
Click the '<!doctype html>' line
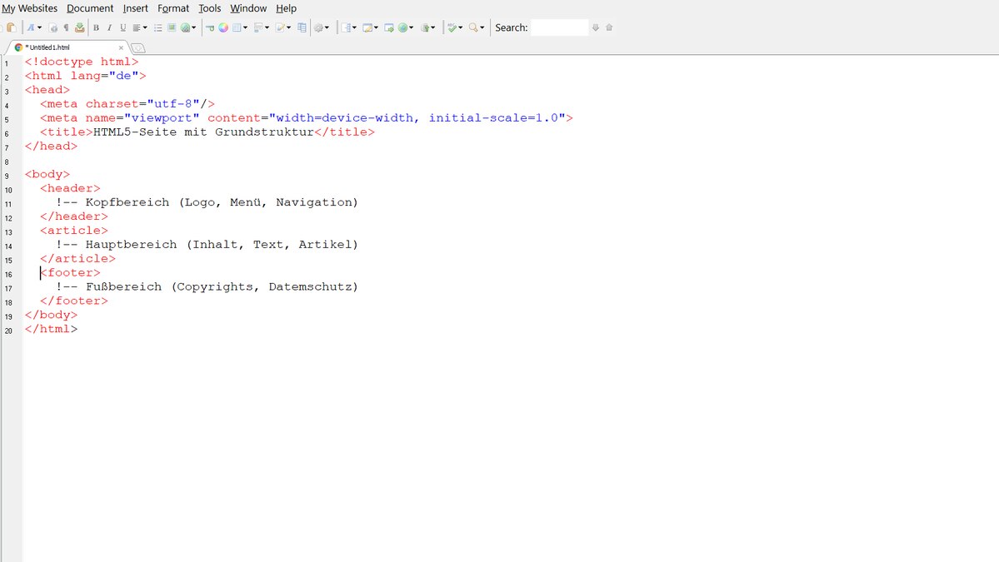click(82, 62)
